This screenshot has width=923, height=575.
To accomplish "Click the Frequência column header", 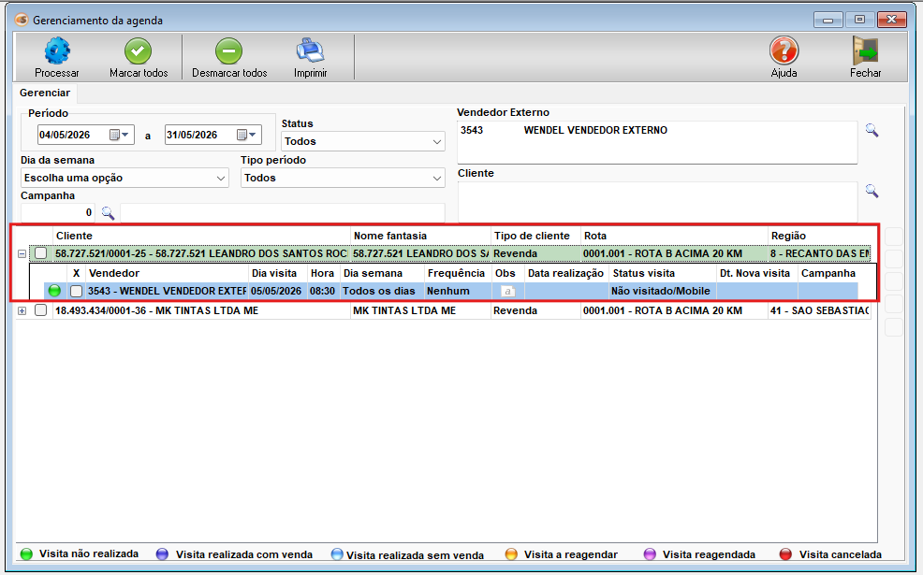I will [x=458, y=273].
